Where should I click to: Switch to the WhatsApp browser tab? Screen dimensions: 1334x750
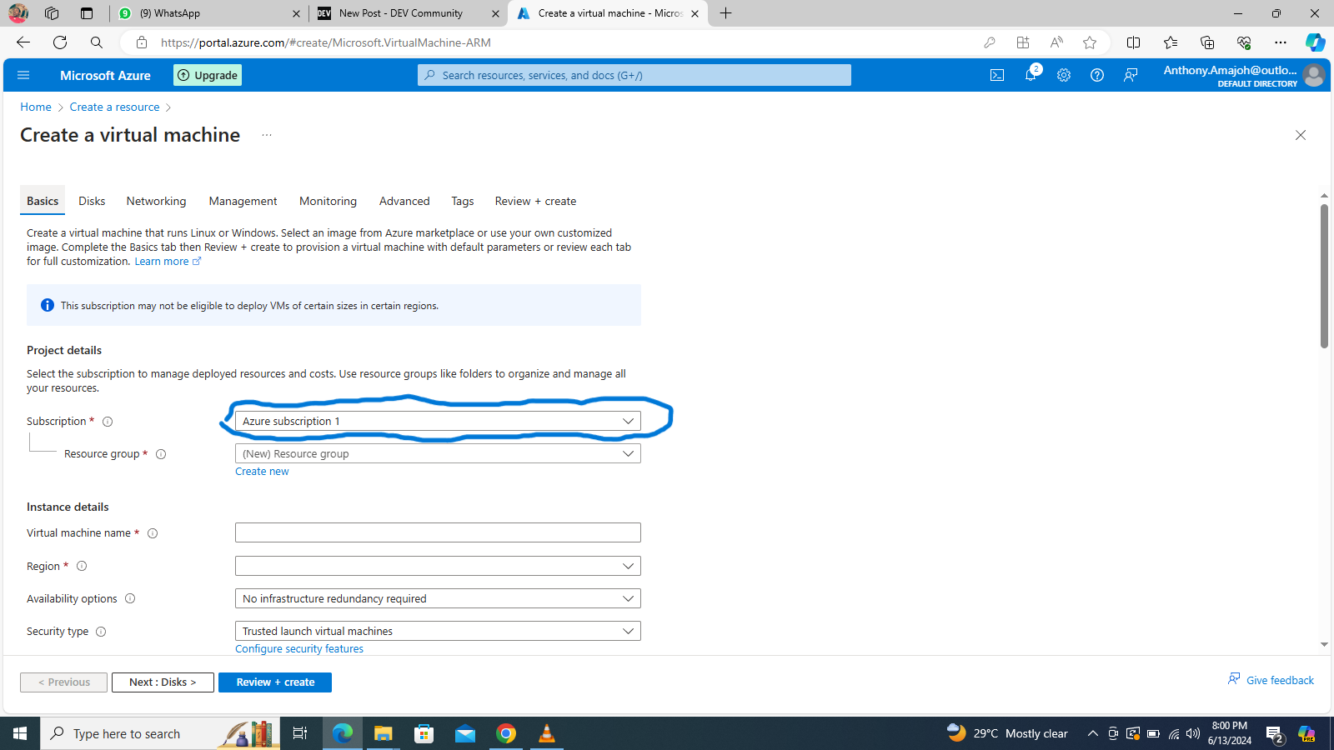click(208, 13)
